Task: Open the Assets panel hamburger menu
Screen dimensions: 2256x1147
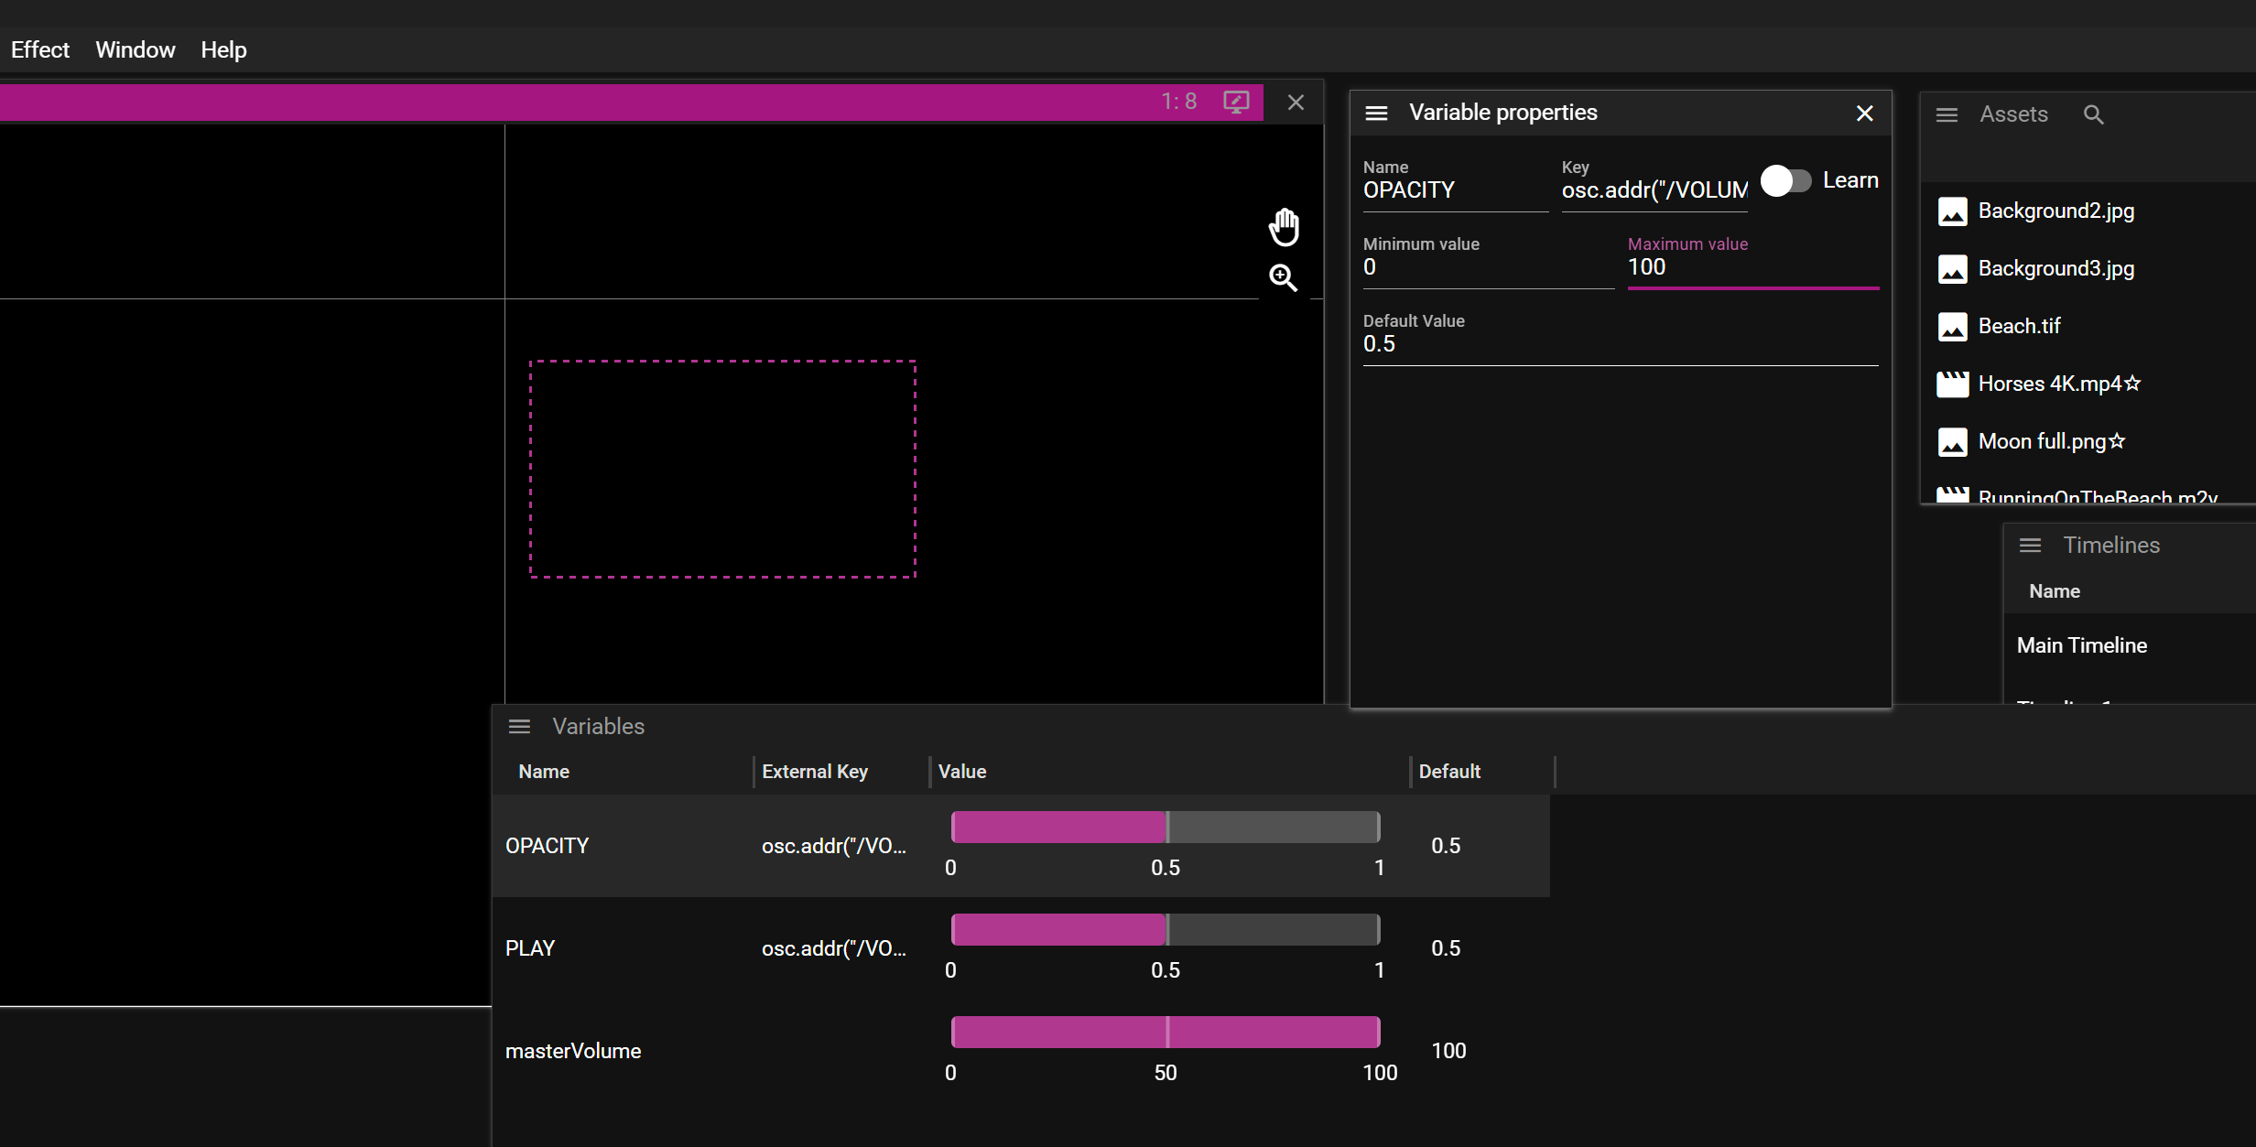Action: [1947, 115]
